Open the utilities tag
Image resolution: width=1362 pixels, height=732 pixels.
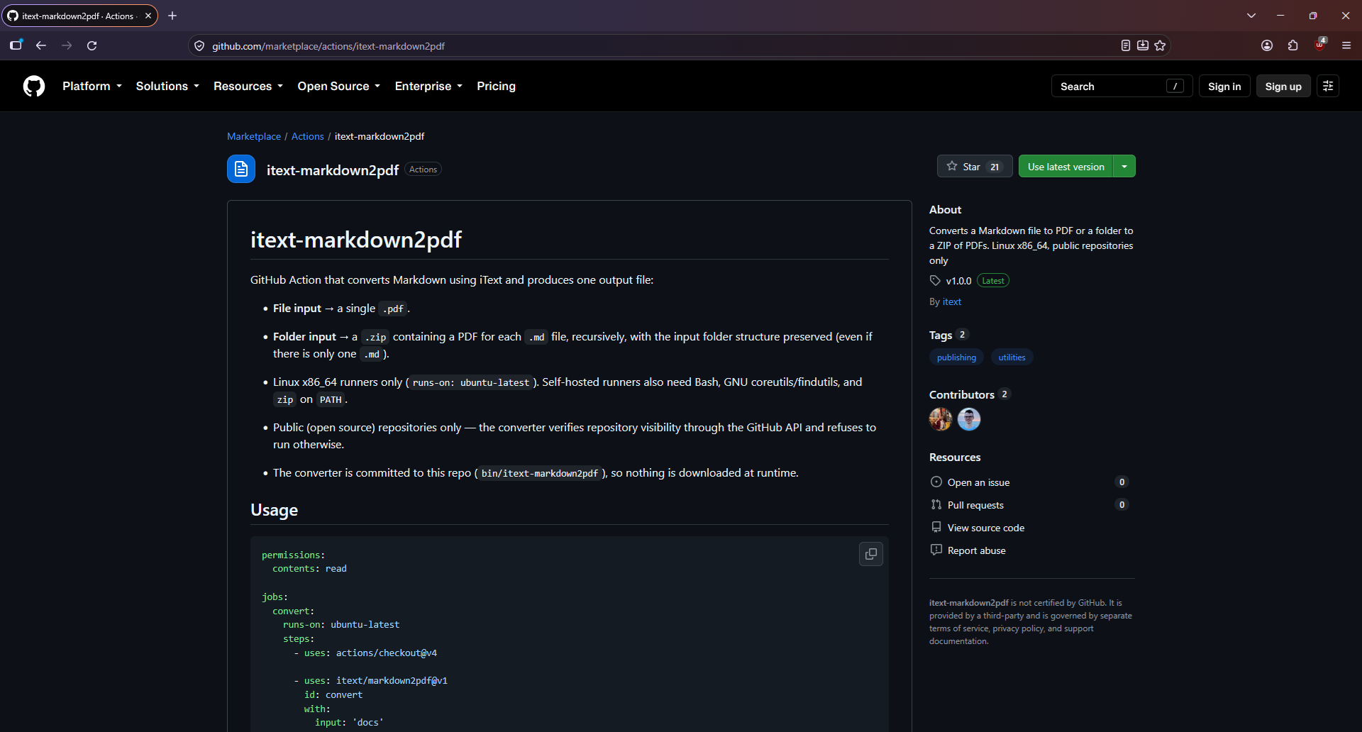click(x=1012, y=357)
